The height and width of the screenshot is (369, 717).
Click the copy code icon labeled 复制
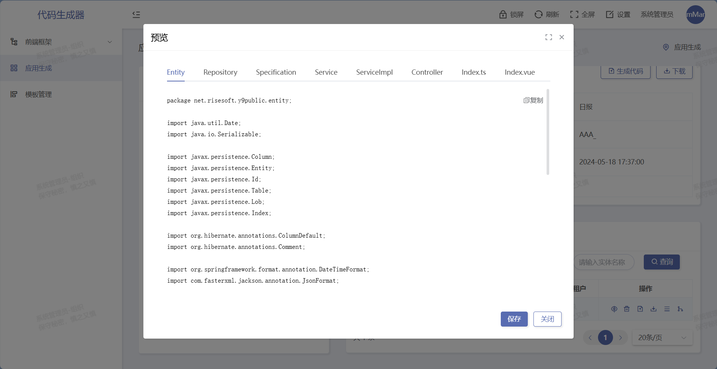[x=533, y=100]
